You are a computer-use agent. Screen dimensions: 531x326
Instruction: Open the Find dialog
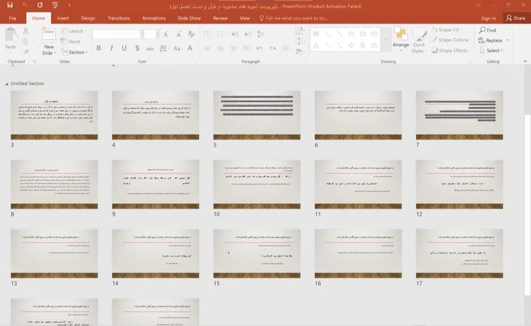coord(487,30)
